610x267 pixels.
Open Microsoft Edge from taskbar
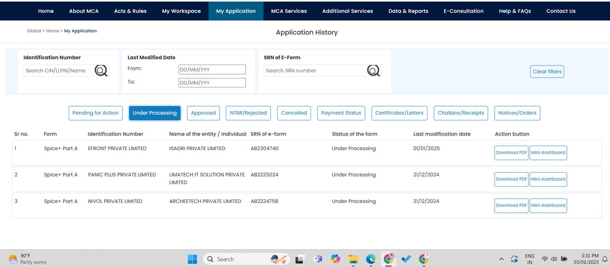(371, 259)
